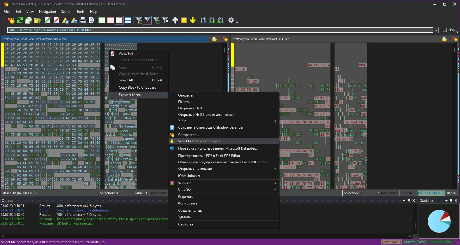The height and width of the screenshot is (245, 460).
Task: Click the left pane apples compare icon
Action: pos(225,39)
